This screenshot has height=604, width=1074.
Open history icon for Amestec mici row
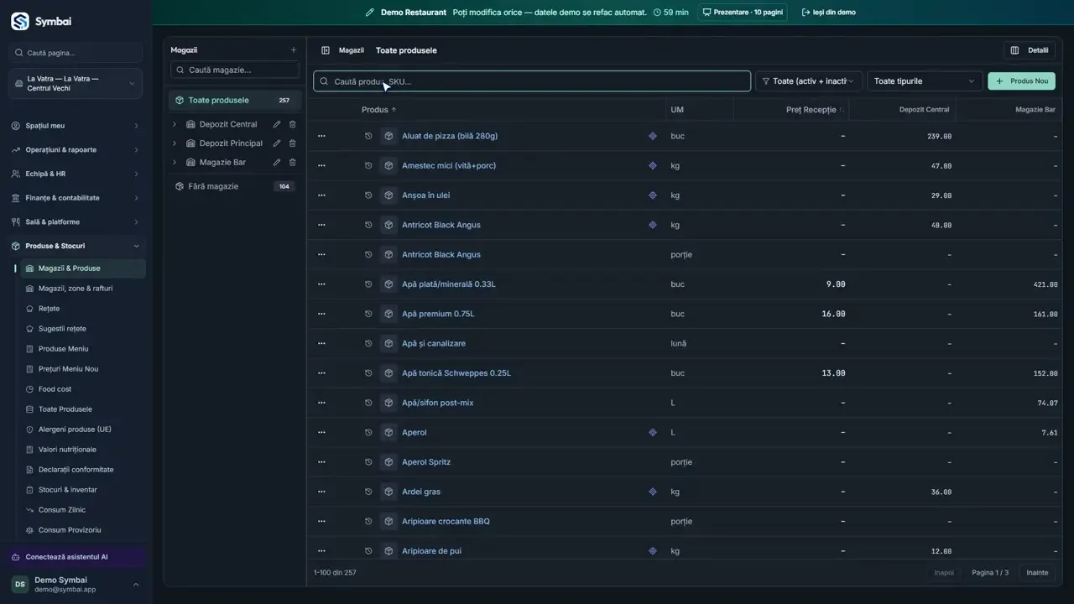(x=368, y=166)
